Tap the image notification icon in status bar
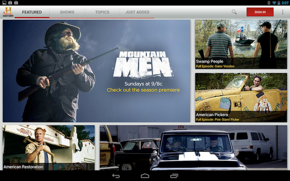This screenshot has width=290, height=181. tap(4, 3)
